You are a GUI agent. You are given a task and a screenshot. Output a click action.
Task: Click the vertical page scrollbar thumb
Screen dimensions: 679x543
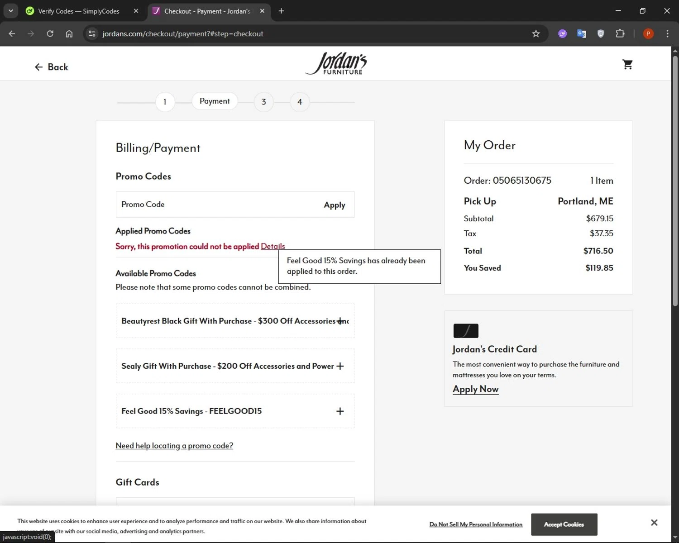(x=675, y=181)
